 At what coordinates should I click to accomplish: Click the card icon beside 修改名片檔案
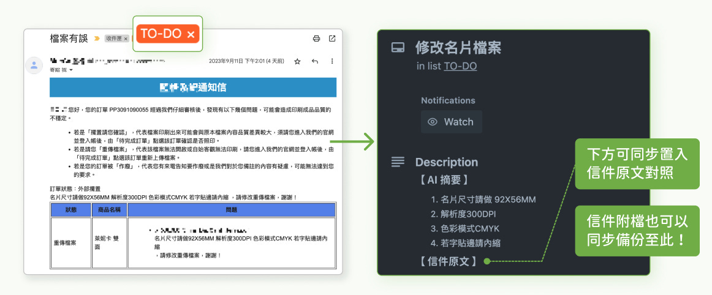398,48
